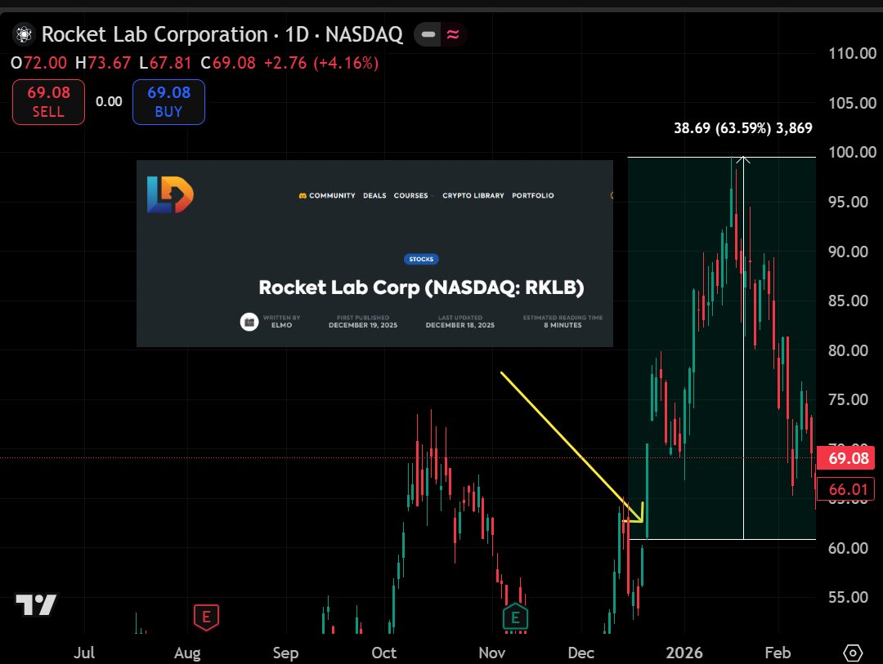The image size is (883, 664).
Task: Click the article title Rocket Lab Corp (NASDAQ: RKLB)
Action: (421, 287)
